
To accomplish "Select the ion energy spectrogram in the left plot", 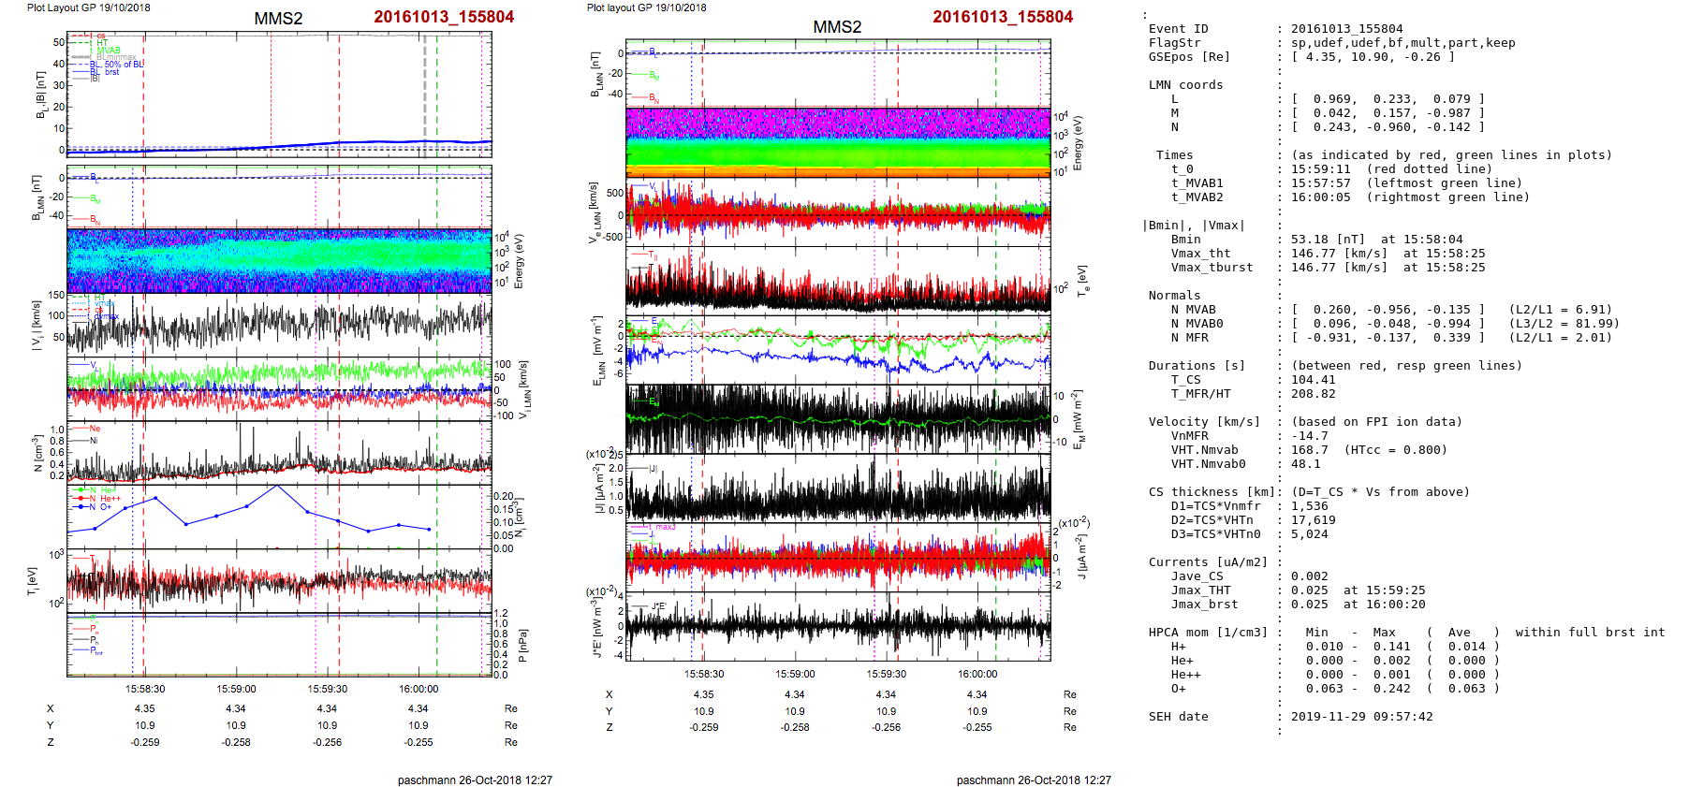I will pos(279,261).
